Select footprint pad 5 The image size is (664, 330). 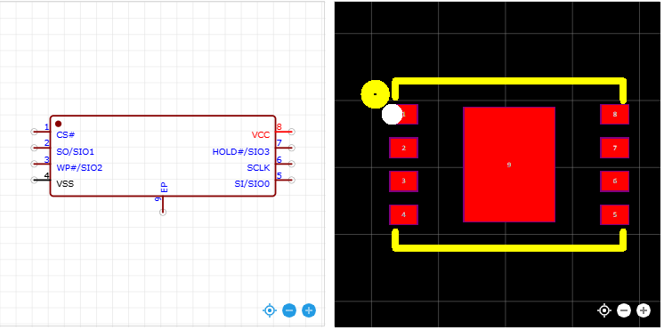pos(614,214)
